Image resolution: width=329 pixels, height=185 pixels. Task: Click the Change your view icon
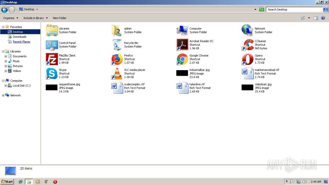[303, 18]
